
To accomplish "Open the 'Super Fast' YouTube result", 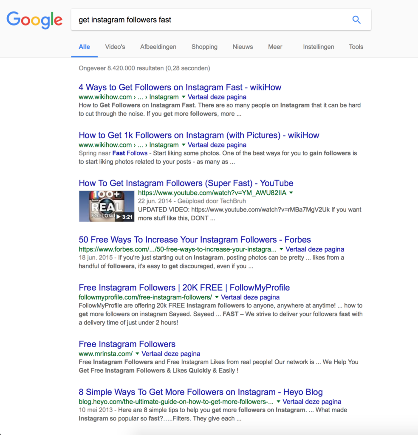I will 186,183.
